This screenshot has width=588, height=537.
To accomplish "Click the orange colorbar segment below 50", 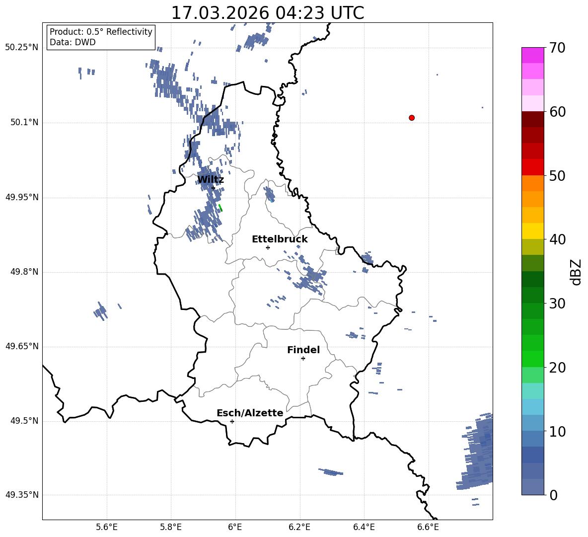I will (x=532, y=183).
